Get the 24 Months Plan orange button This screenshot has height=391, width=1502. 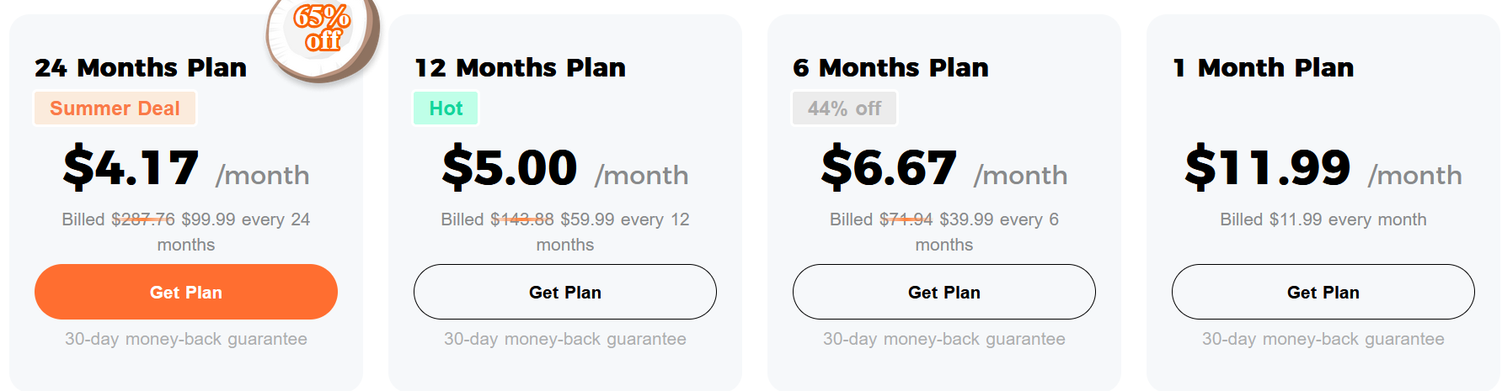[186, 292]
